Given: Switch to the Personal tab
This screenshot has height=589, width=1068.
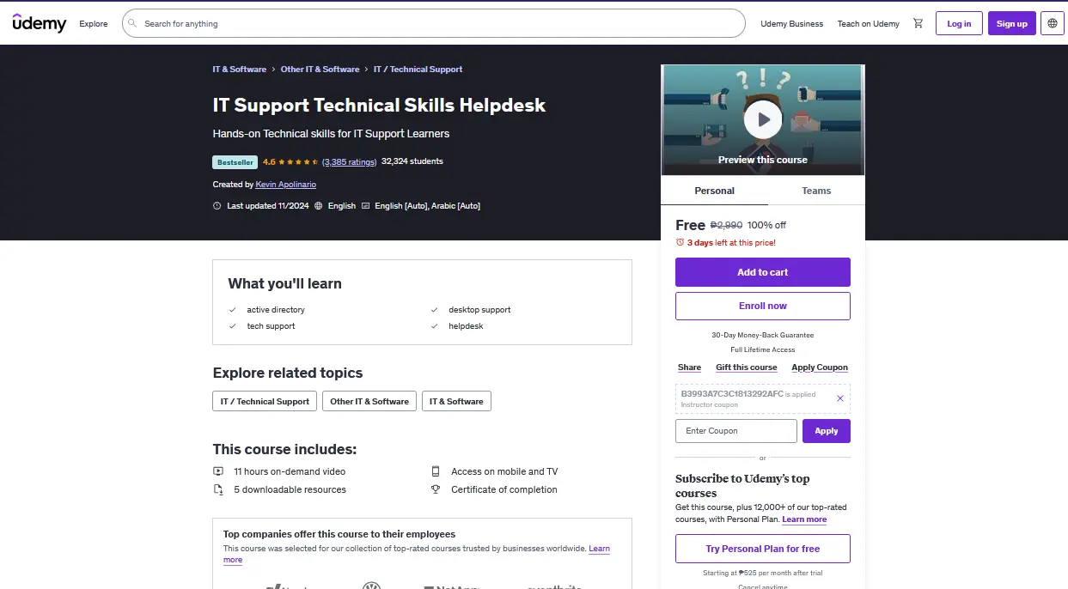Looking at the screenshot, I should click(x=714, y=191).
